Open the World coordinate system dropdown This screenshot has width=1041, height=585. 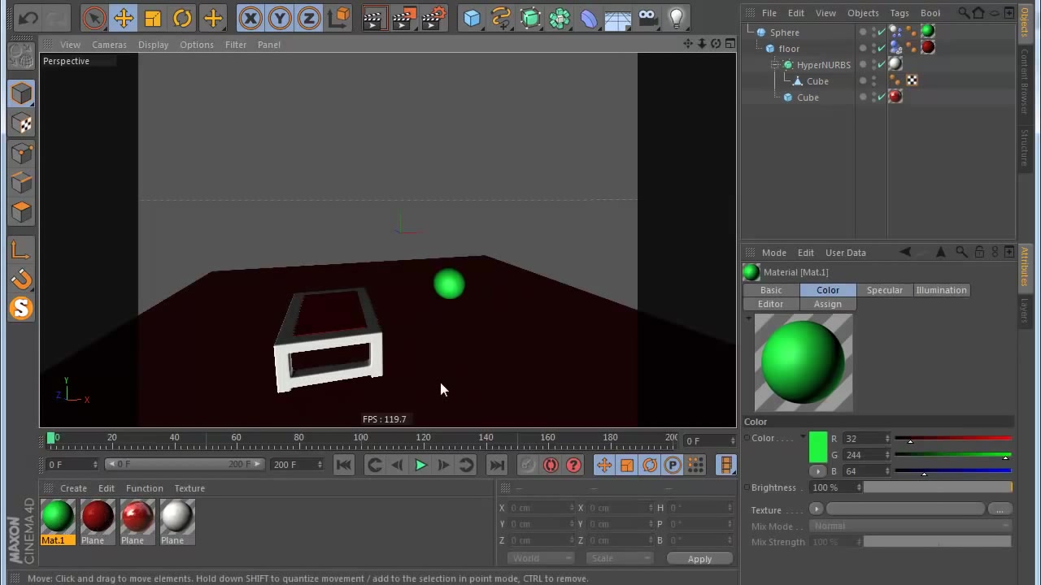540,558
